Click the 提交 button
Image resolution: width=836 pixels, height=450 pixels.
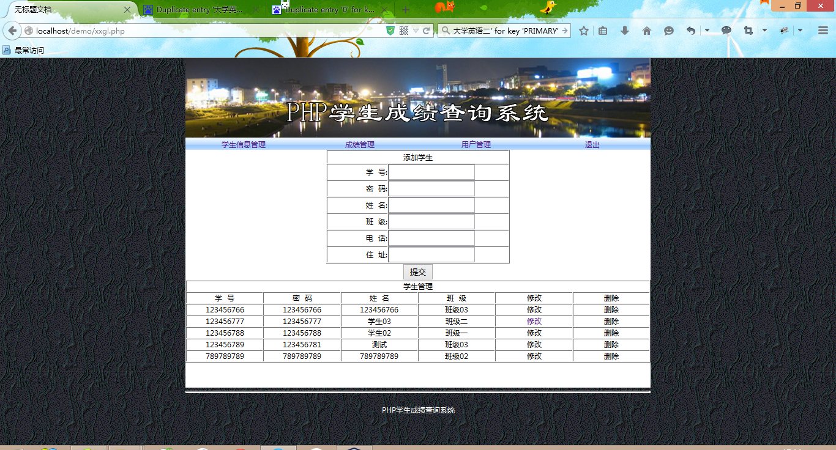tap(418, 271)
